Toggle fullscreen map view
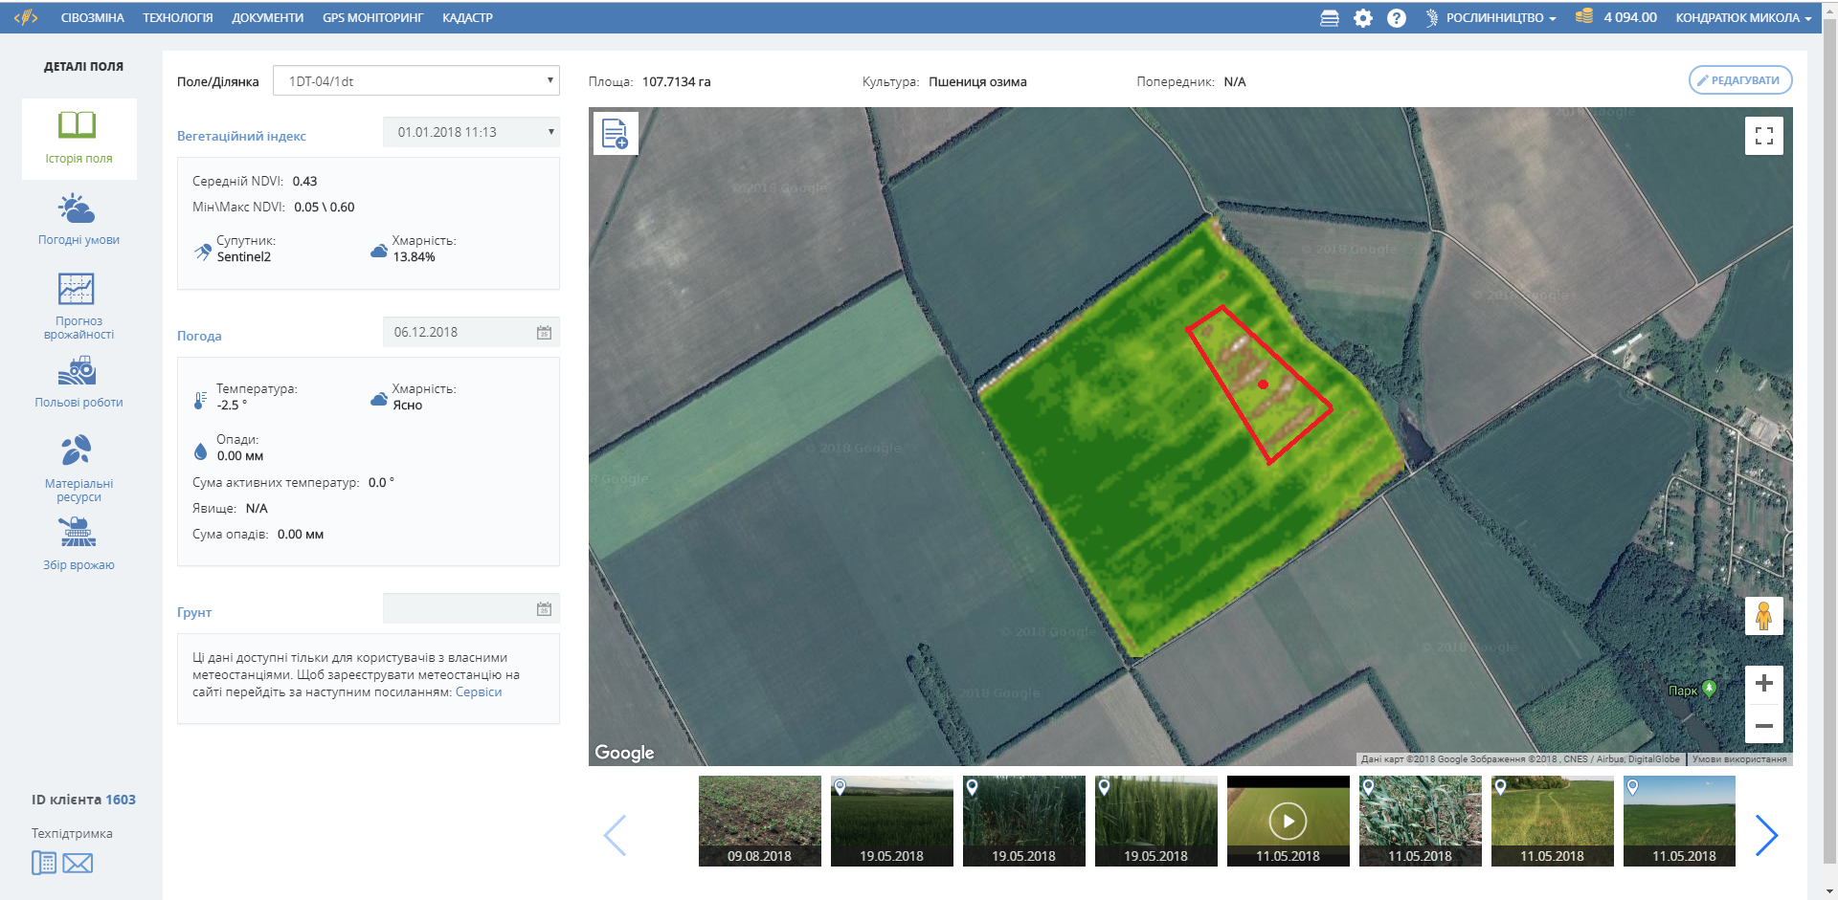 [1763, 136]
